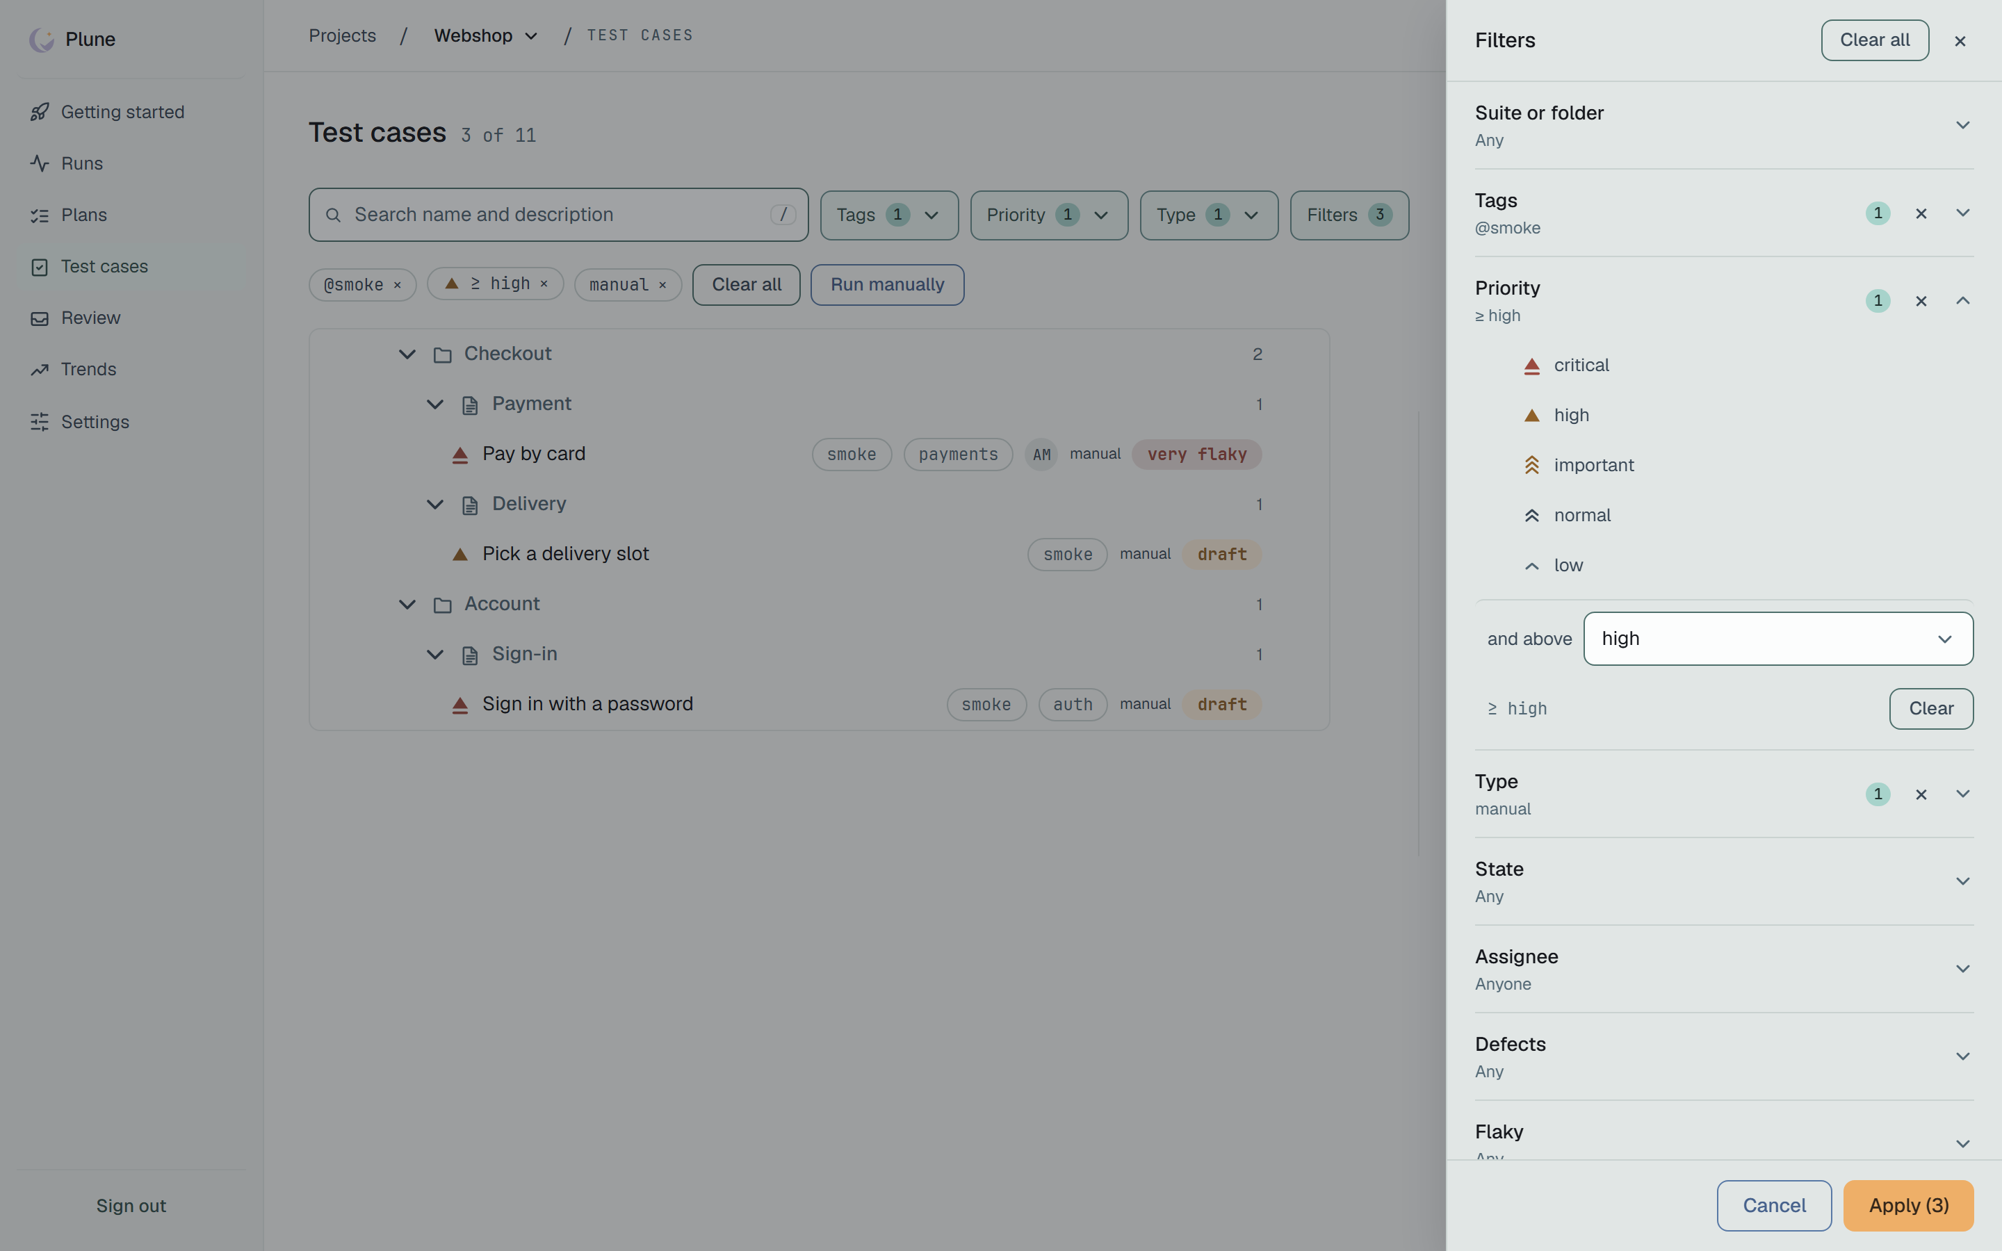This screenshot has width=2002, height=1251.
Task: Click the Review inbox icon
Action: 40,318
